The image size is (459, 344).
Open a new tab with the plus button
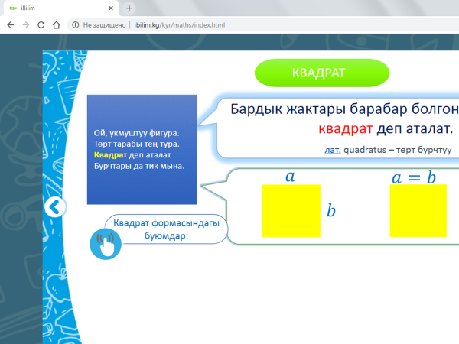[129, 8]
